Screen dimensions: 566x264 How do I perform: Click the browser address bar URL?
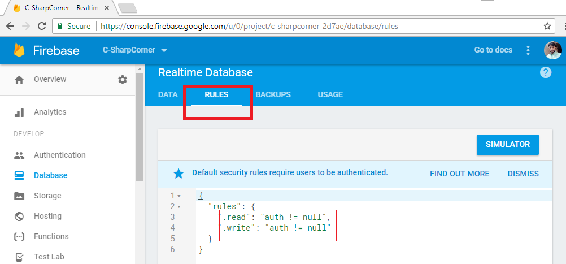click(249, 26)
